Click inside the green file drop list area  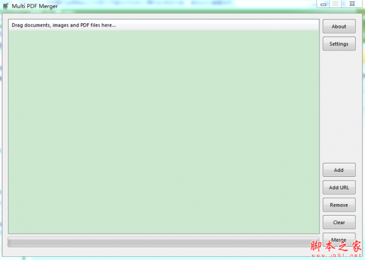(164, 132)
